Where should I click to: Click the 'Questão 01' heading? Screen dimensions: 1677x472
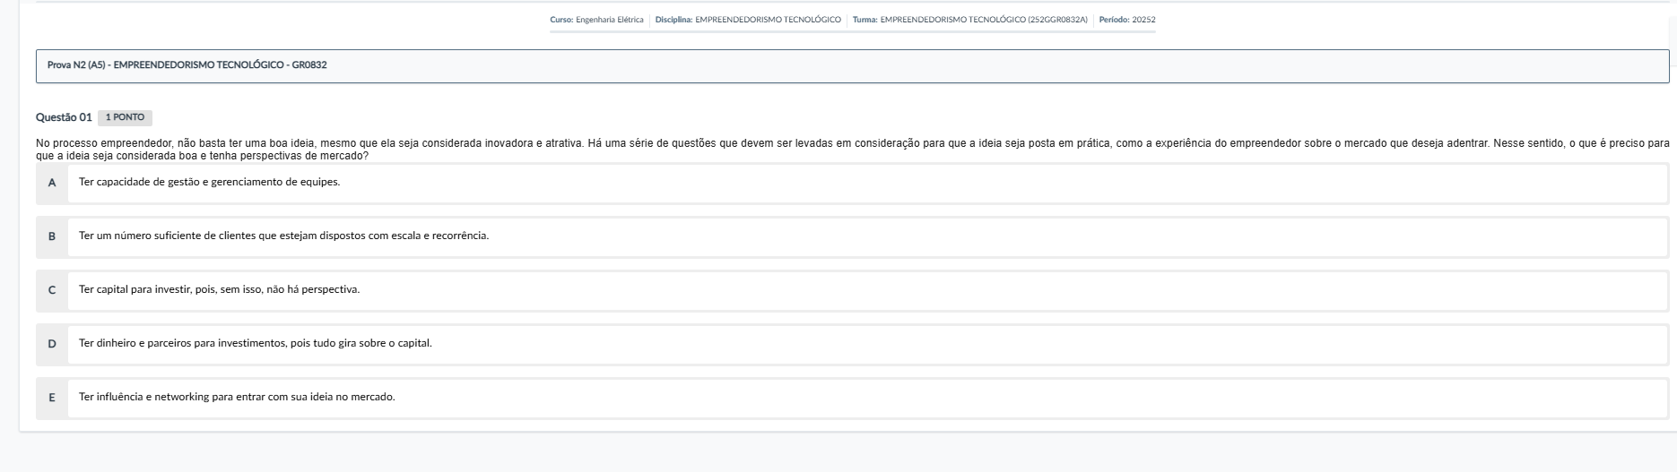coord(64,117)
